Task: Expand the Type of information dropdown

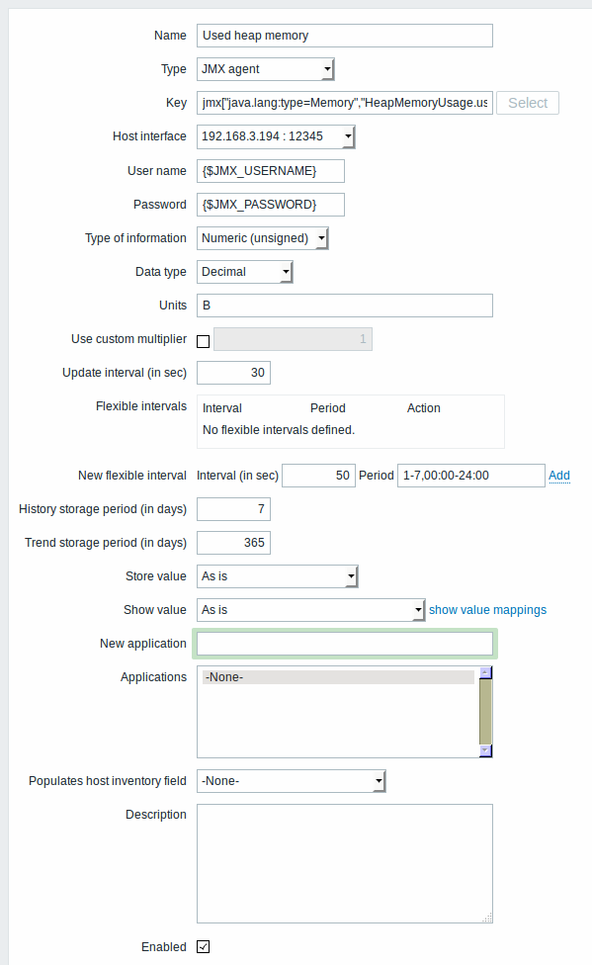Action: 263,238
